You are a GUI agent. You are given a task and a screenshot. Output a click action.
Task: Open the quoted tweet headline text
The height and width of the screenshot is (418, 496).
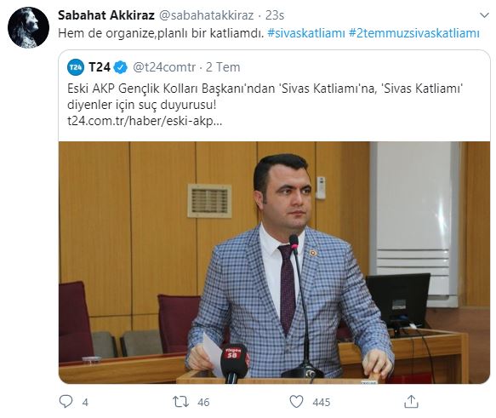pyautogui.click(x=265, y=96)
